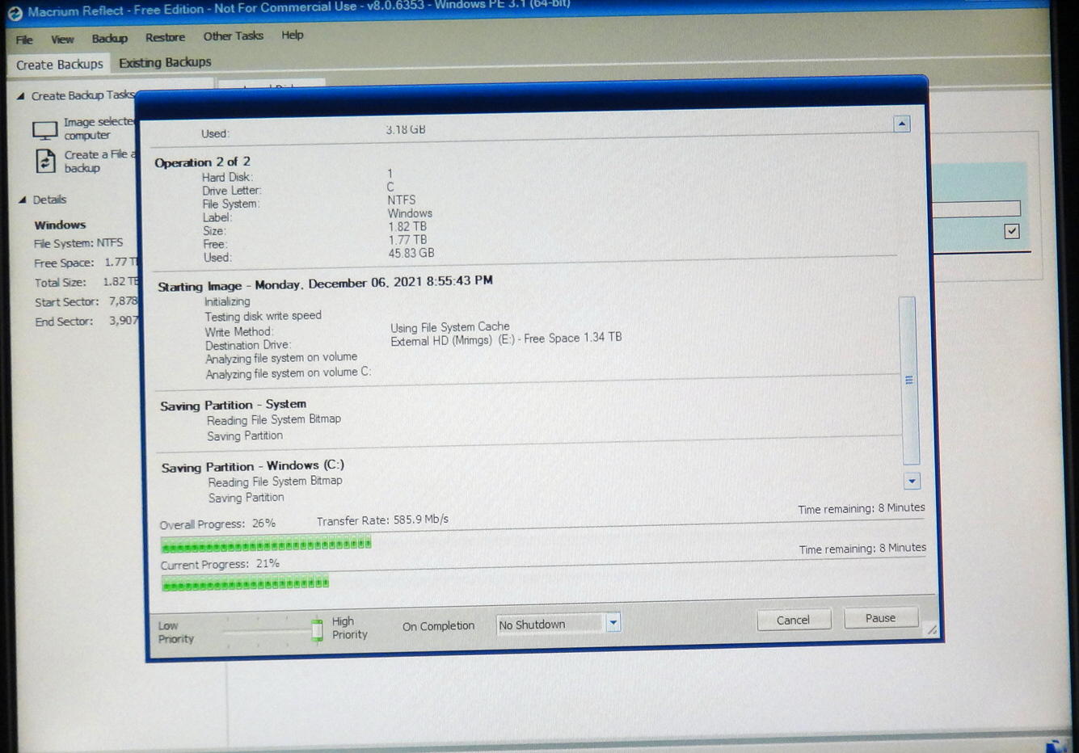This screenshot has width=1079, height=753.
Task: Click the Image selected computer link text
Action: point(99,128)
